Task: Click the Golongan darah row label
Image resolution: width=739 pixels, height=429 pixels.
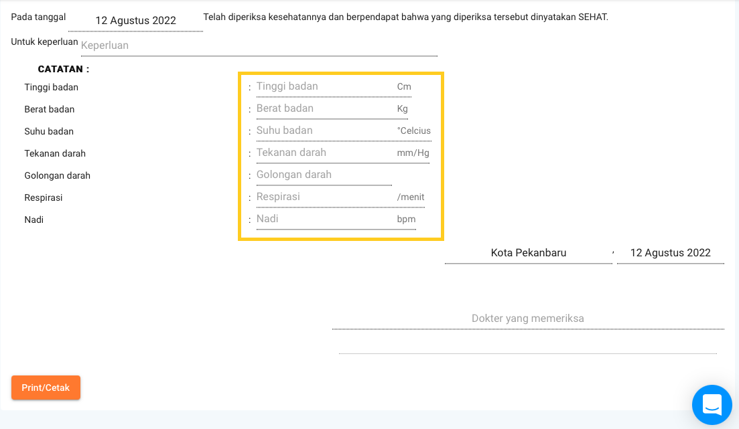Action: 58,175
